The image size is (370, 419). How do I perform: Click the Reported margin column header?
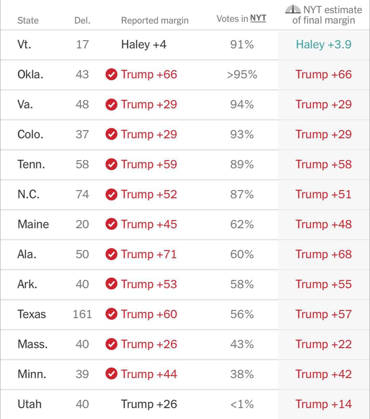click(x=155, y=20)
